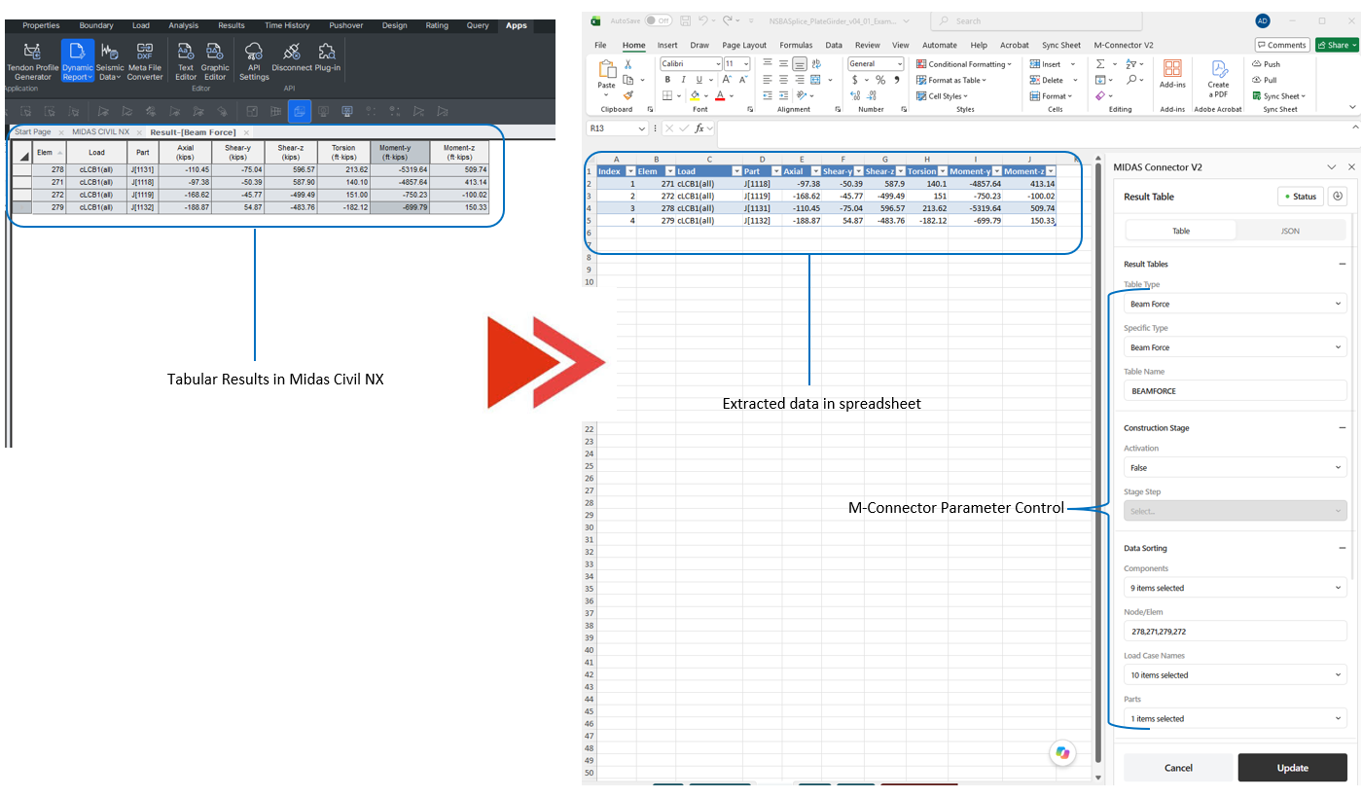Open the Activation dropdown showing False
Screen dimensions: 1362x798
[x=1235, y=468]
